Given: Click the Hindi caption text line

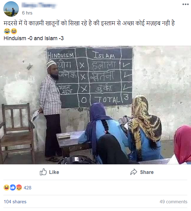Looking at the screenshot, I should 89,23.
